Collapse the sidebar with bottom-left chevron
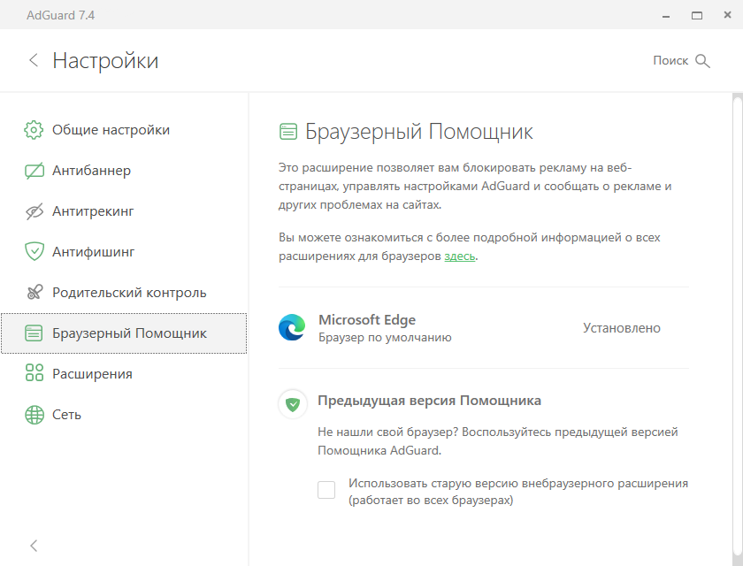 coord(34,546)
